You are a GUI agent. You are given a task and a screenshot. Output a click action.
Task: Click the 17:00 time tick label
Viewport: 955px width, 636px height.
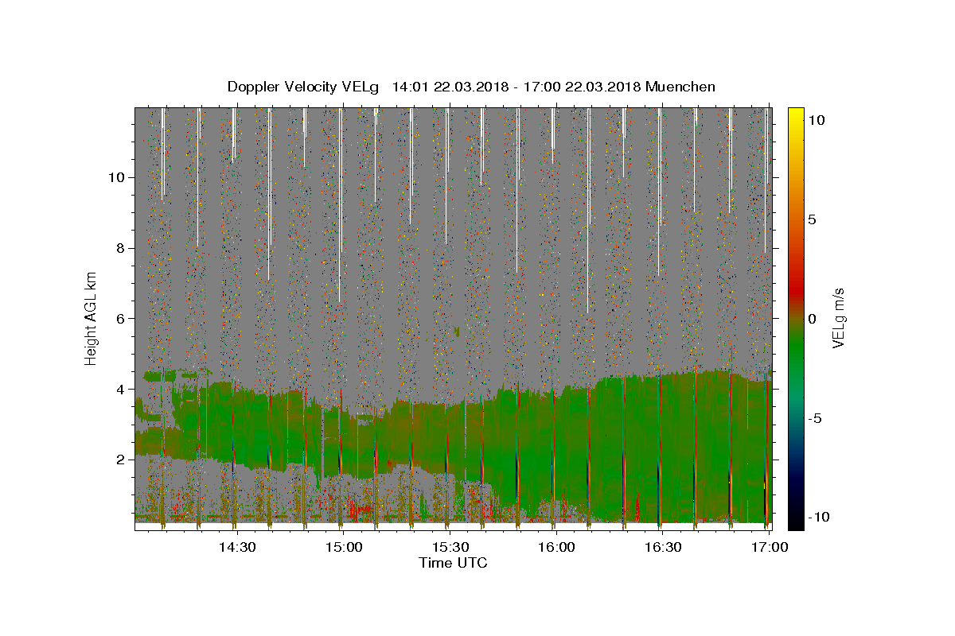click(770, 547)
